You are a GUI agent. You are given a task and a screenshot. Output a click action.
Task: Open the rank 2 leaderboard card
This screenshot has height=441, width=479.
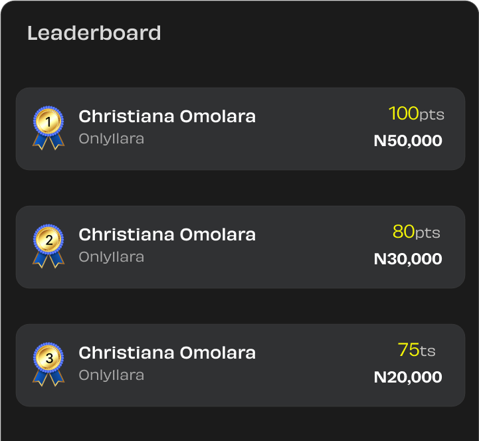coord(240,247)
